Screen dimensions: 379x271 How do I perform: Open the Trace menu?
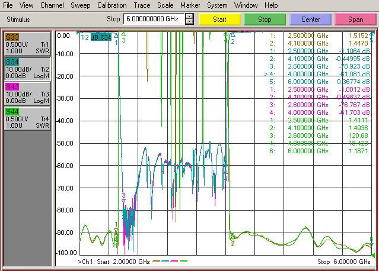(x=142, y=5)
